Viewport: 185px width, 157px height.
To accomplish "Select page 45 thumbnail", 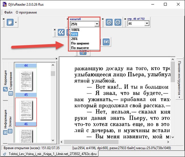I will (x=26, y=83).
